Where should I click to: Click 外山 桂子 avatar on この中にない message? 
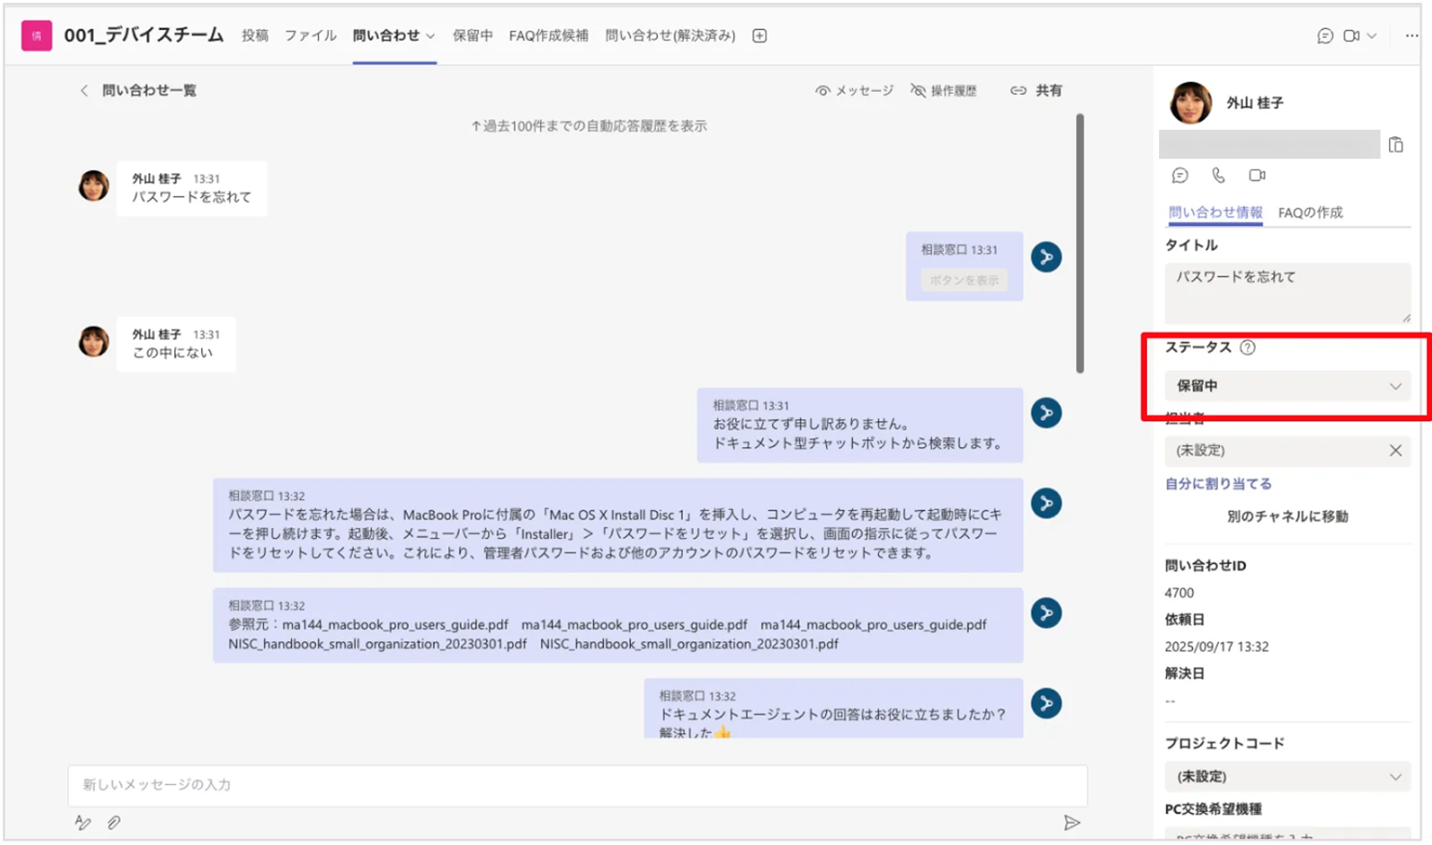(93, 341)
